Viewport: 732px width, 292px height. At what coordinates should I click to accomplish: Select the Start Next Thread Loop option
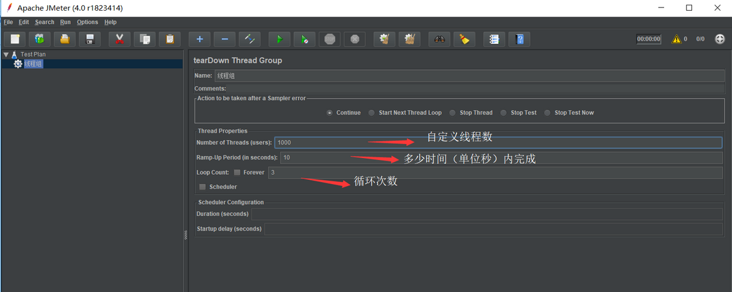click(371, 113)
